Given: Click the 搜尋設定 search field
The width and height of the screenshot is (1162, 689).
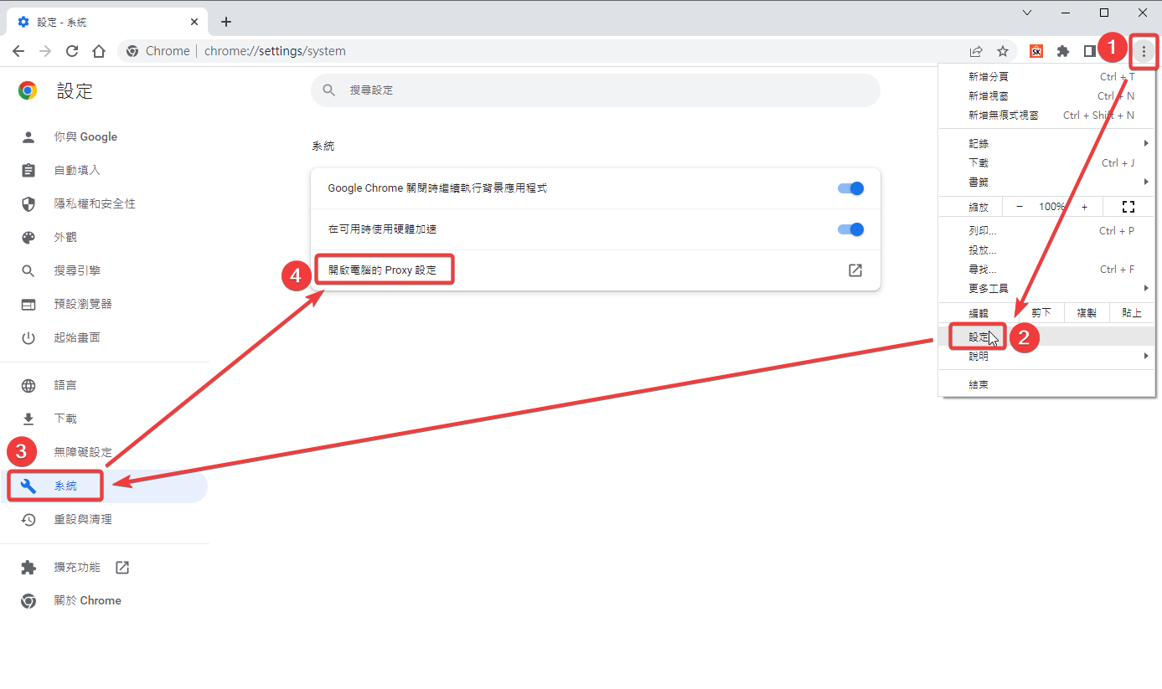Looking at the screenshot, I should (595, 90).
